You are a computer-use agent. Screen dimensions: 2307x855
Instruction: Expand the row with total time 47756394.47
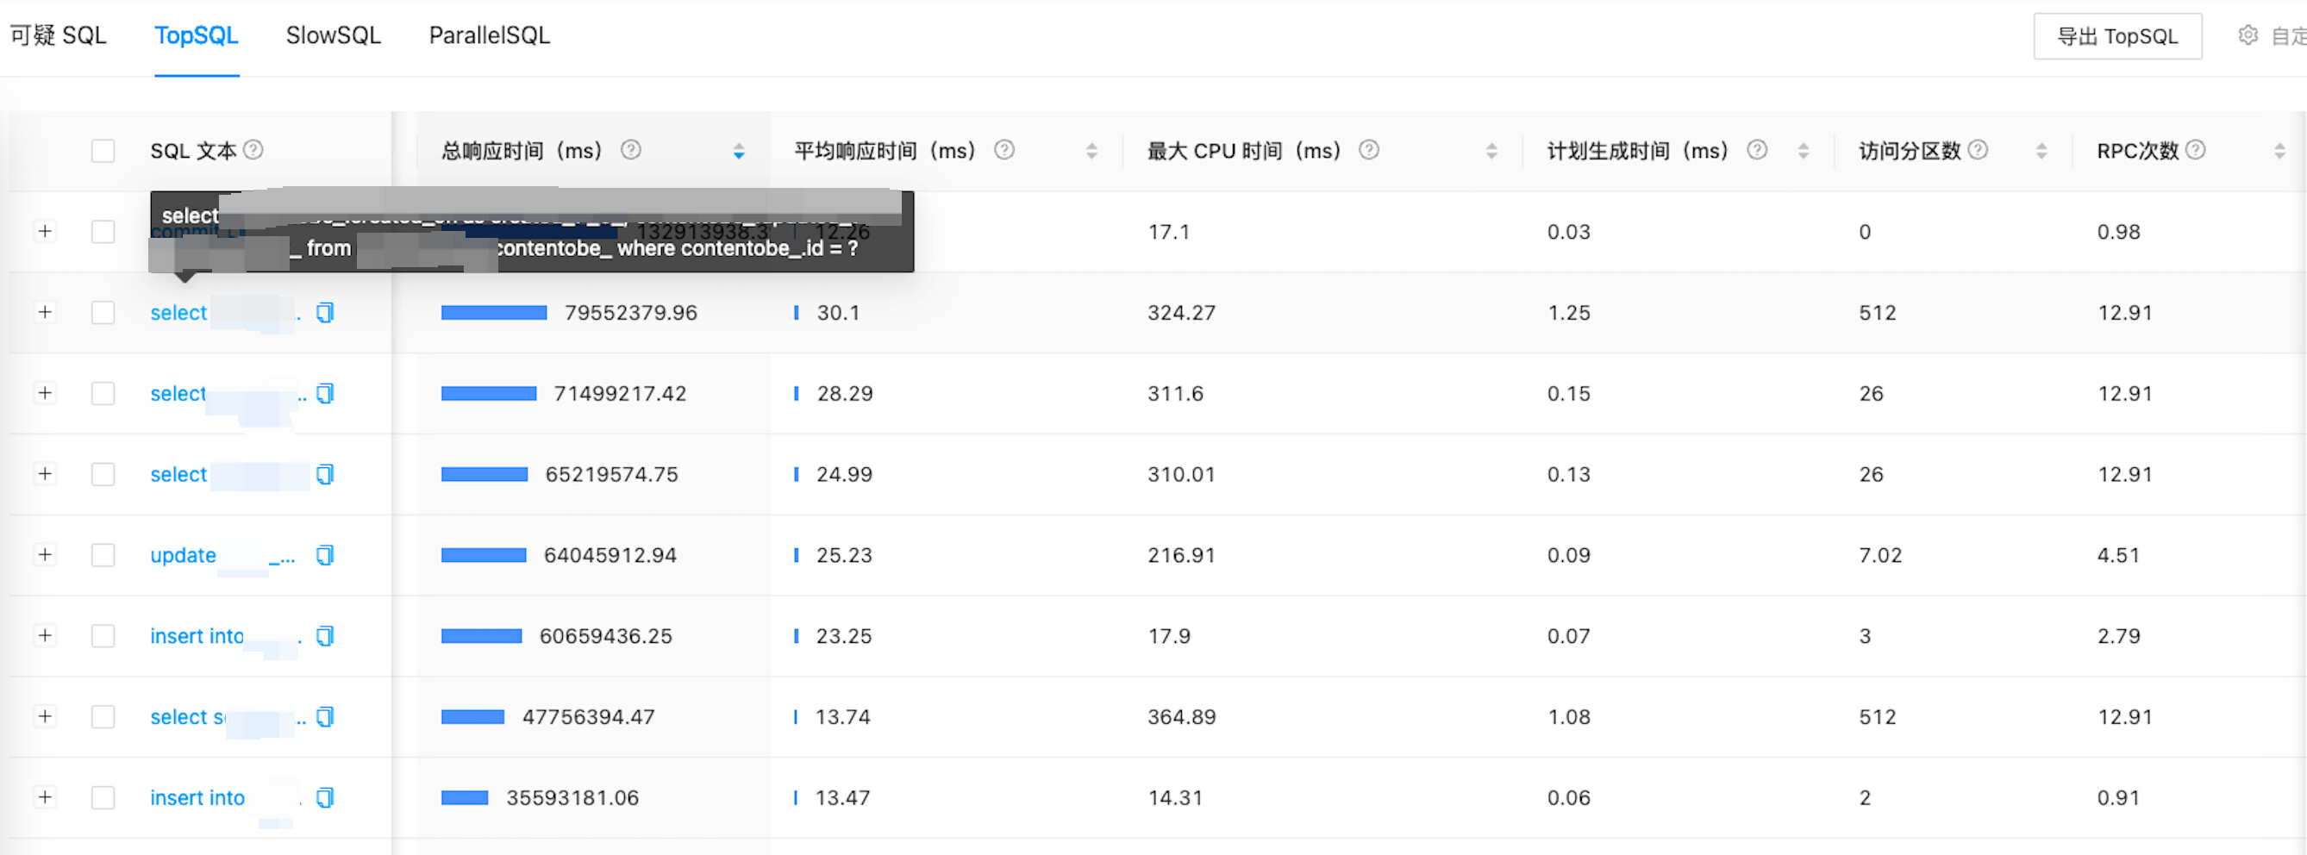(x=45, y=716)
